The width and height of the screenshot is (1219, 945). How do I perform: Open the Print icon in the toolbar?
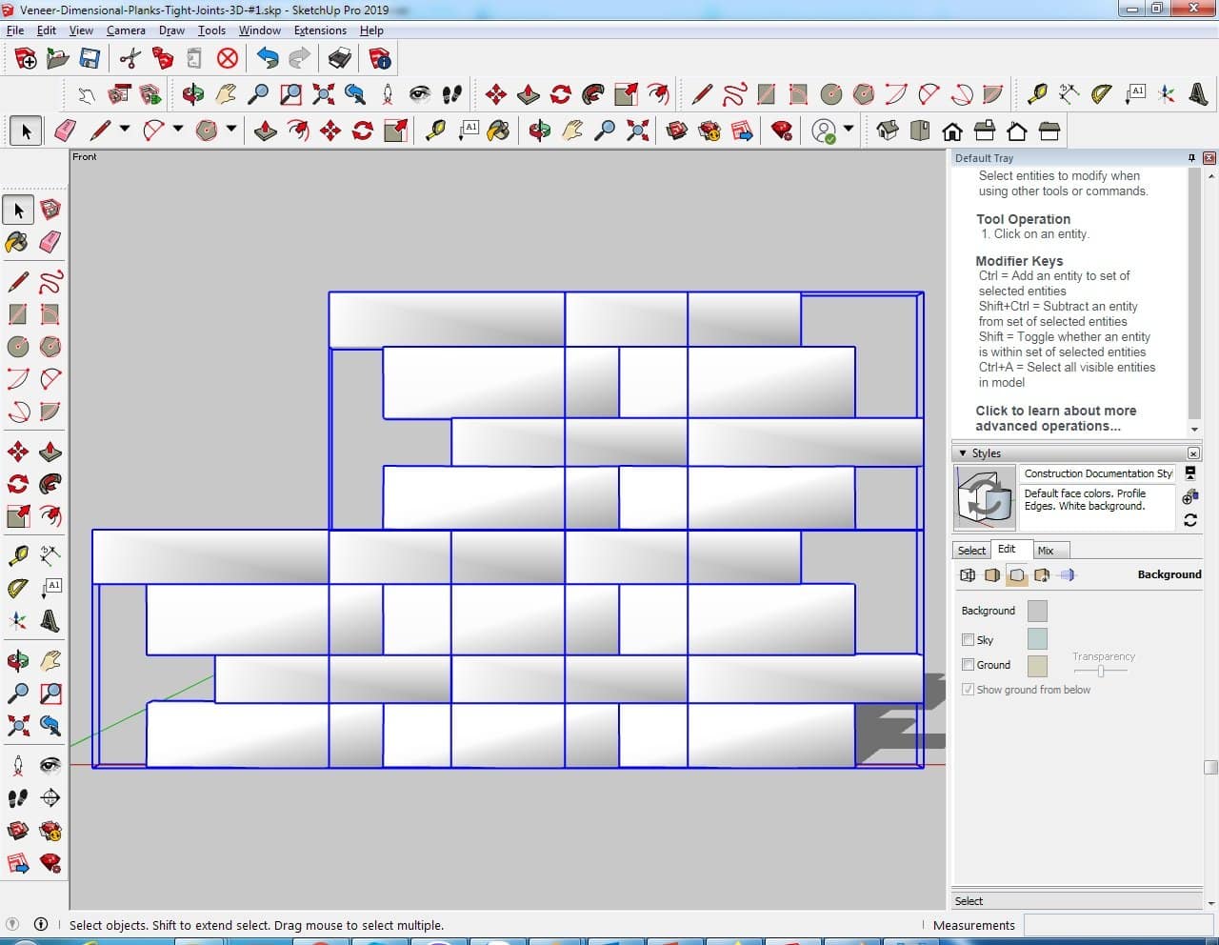[x=339, y=59]
